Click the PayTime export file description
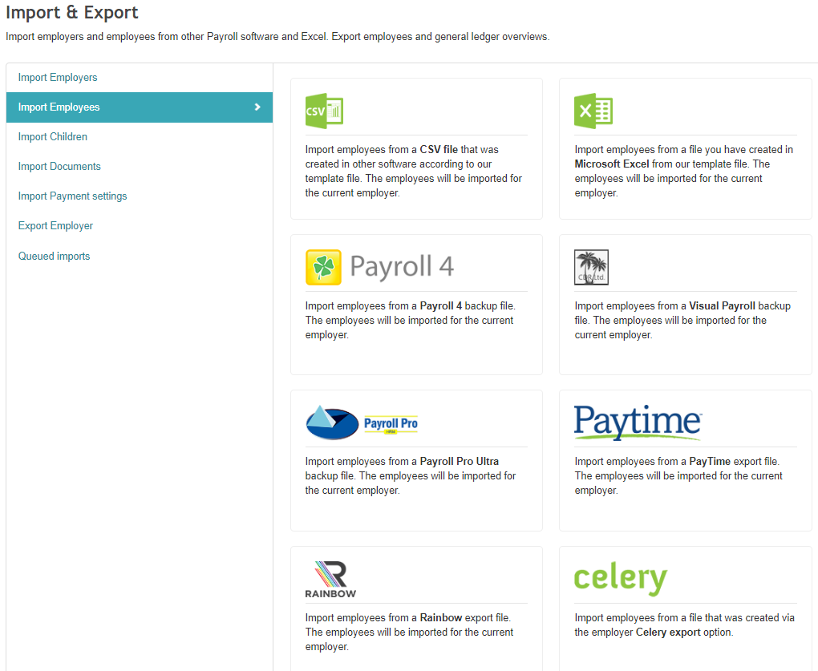The width and height of the screenshot is (818, 671). [678, 475]
